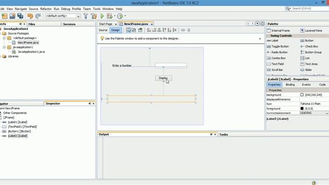Select List component in Palette
The width and height of the screenshot is (329, 185).
(x=305, y=58)
